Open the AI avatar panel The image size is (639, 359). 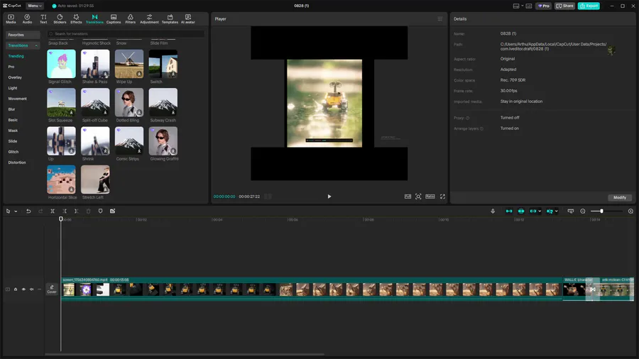[x=188, y=18]
